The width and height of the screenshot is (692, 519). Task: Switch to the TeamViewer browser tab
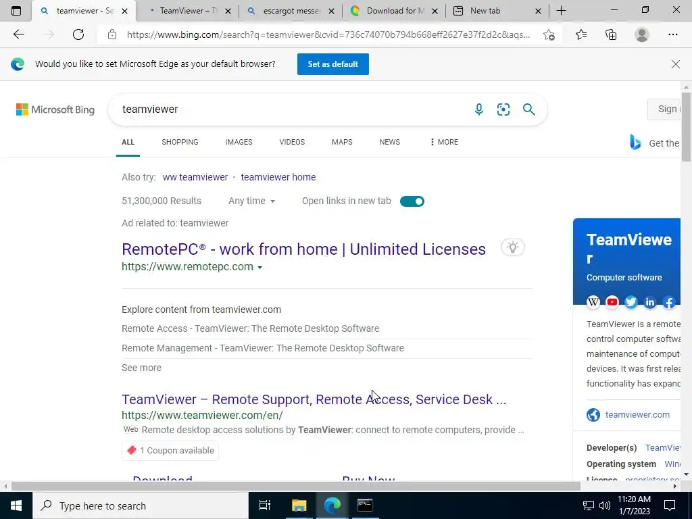pos(187,11)
